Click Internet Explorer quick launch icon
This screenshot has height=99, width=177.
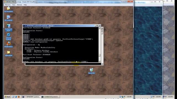pyautogui.click(x=16, y=97)
